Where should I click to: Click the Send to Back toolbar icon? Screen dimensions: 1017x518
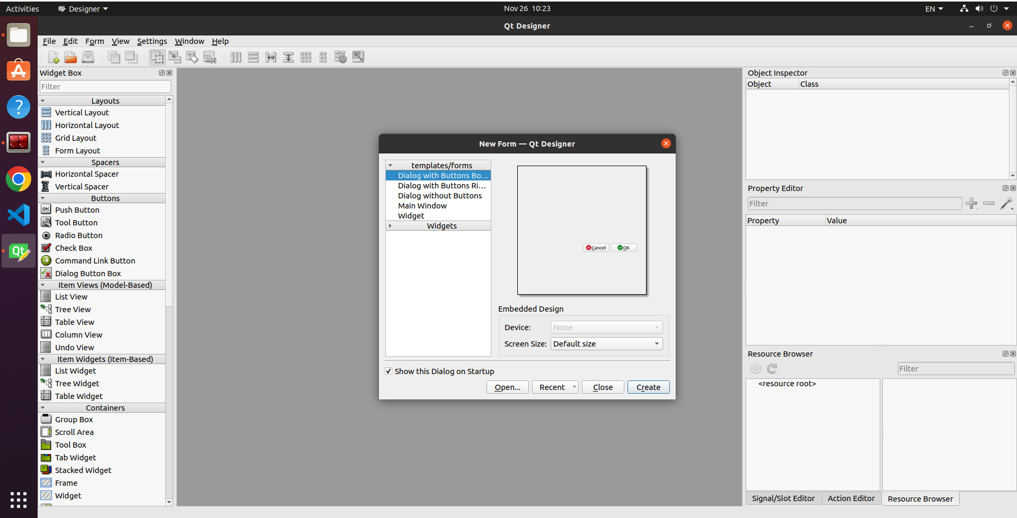pyautogui.click(x=131, y=57)
